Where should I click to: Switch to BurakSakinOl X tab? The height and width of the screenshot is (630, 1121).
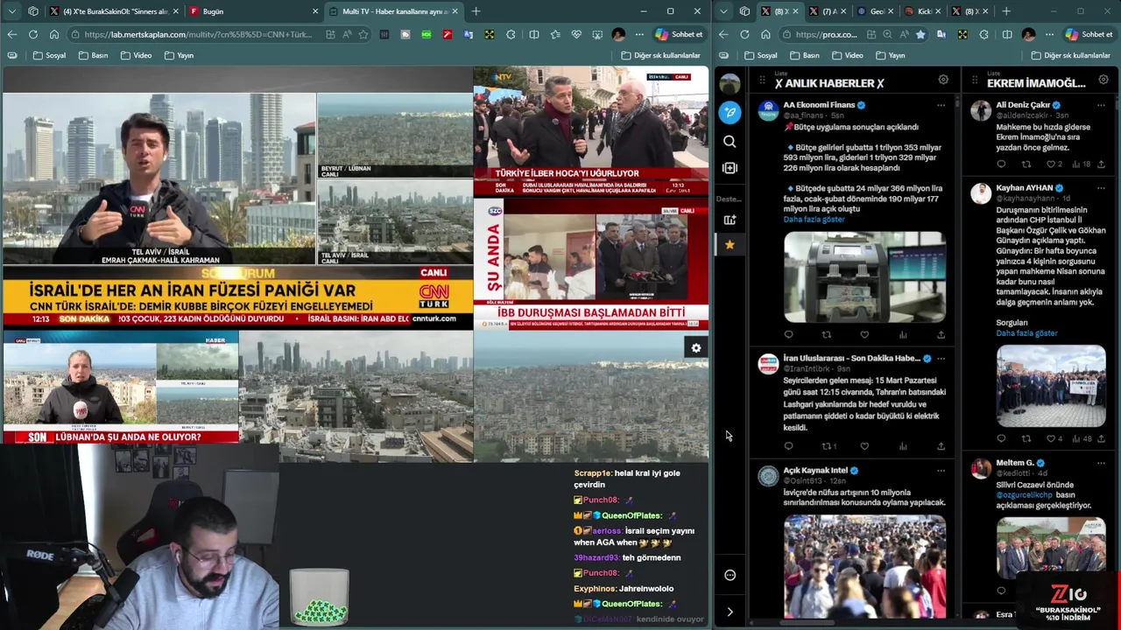(114, 11)
